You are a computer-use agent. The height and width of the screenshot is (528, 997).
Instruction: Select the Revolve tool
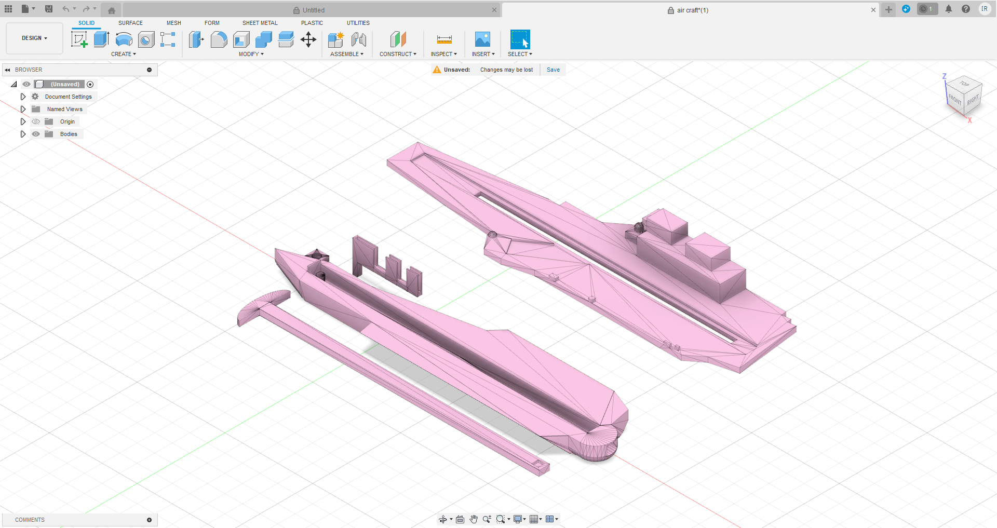(x=124, y=39)
